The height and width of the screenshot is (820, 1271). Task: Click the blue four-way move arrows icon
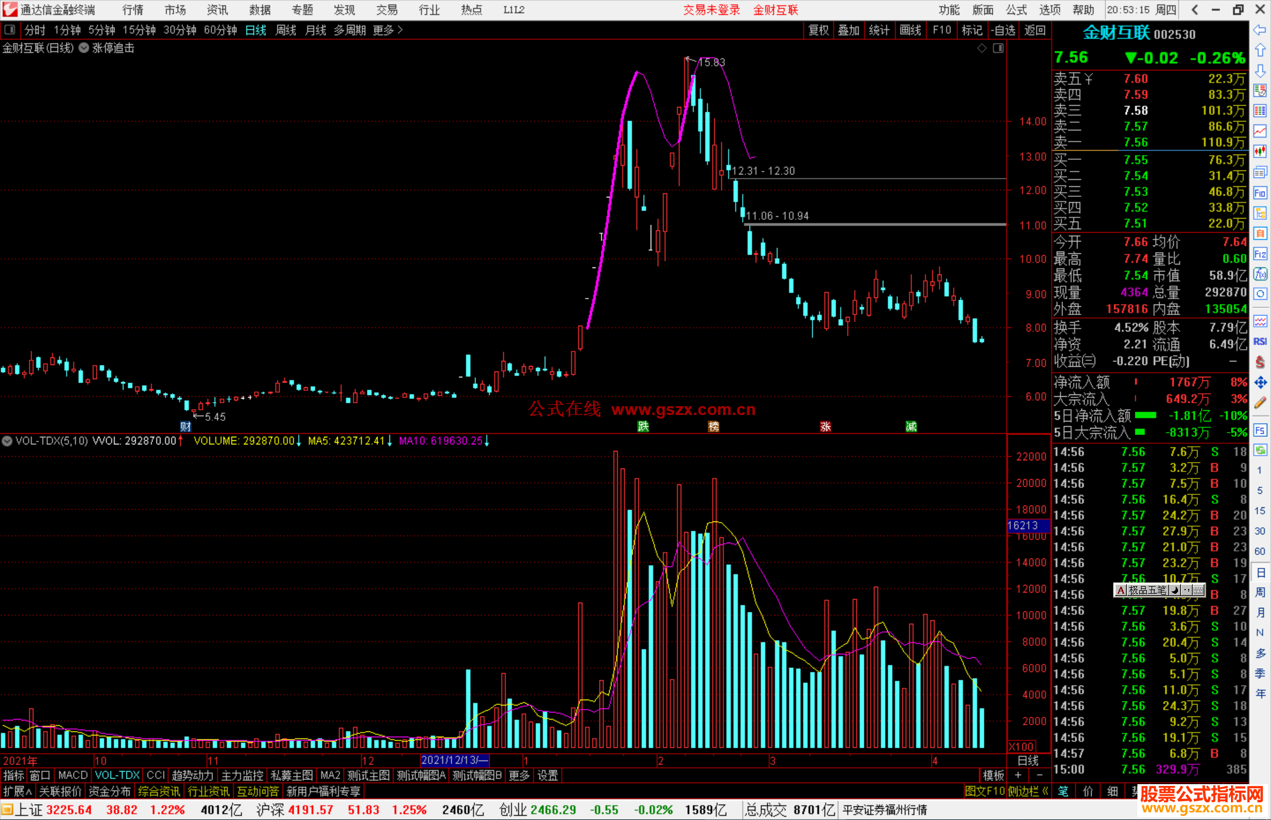tap(1260, 383)
